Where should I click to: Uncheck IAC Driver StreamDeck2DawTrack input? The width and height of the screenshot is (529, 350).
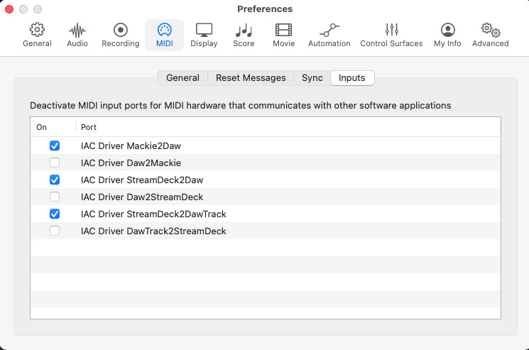[55, 214]
